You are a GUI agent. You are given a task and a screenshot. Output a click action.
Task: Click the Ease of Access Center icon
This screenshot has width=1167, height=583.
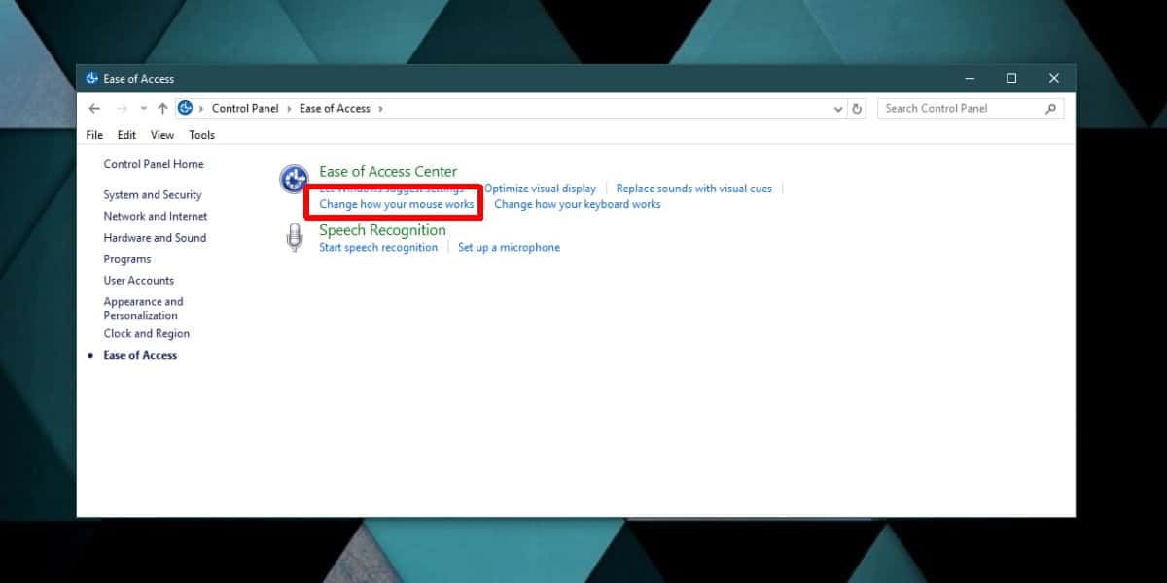click(x=294, y=180)
